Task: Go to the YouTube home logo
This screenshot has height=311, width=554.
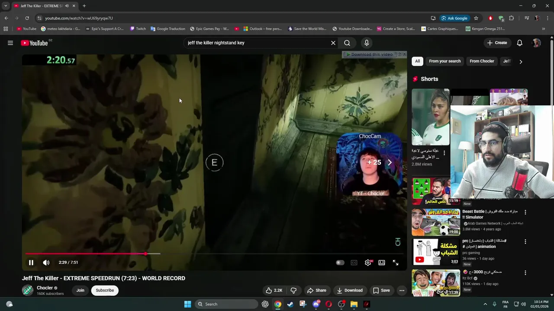Action: pyautogui.click(x=34, y=43)
